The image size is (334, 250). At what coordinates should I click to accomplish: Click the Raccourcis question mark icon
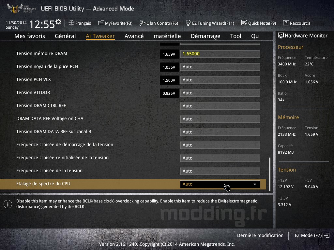286,23
